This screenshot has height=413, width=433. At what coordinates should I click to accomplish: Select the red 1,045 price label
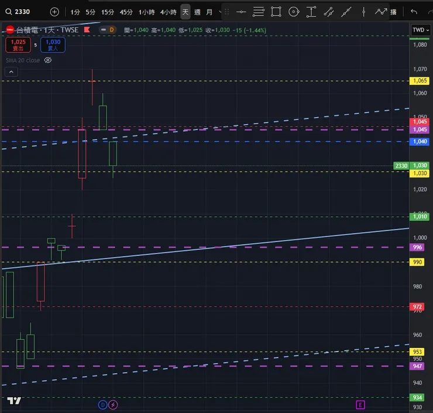420,122
